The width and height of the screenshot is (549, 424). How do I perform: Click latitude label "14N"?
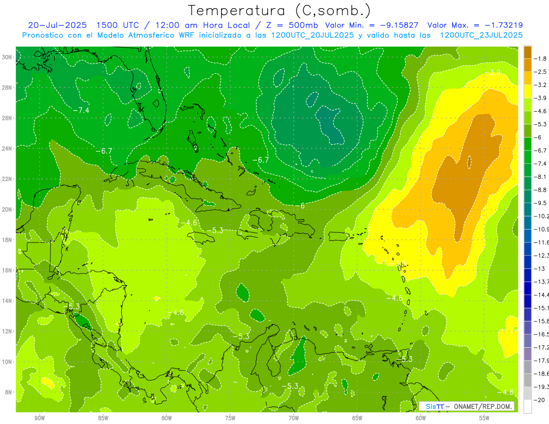[x=7, y=301]
